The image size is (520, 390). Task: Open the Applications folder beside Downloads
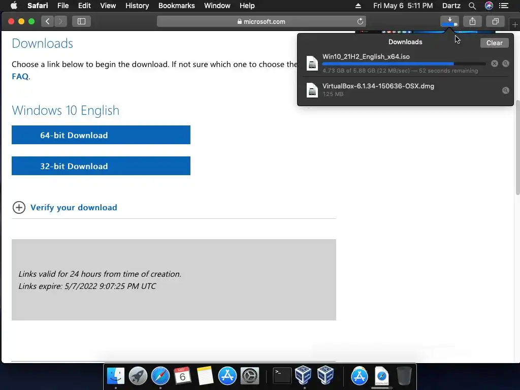pyautogui.click(x=360, y=376)
